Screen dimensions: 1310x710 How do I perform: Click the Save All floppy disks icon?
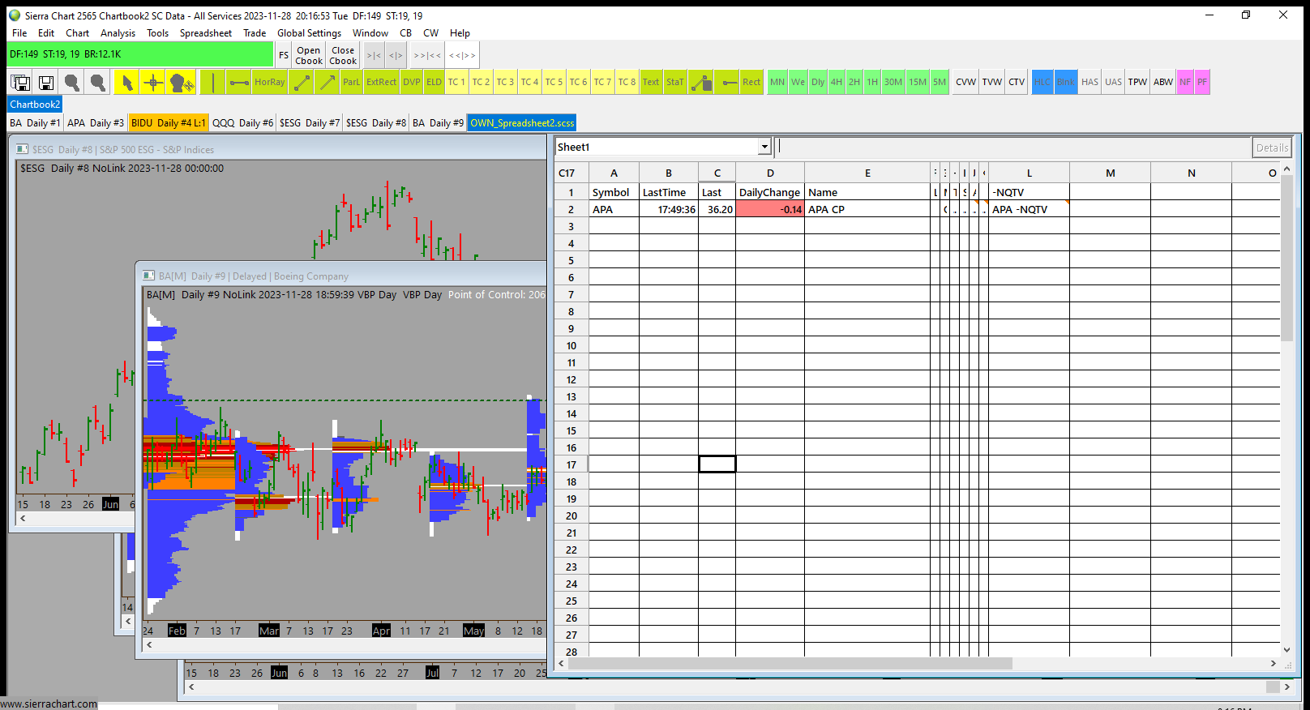(x=21, y=82)
